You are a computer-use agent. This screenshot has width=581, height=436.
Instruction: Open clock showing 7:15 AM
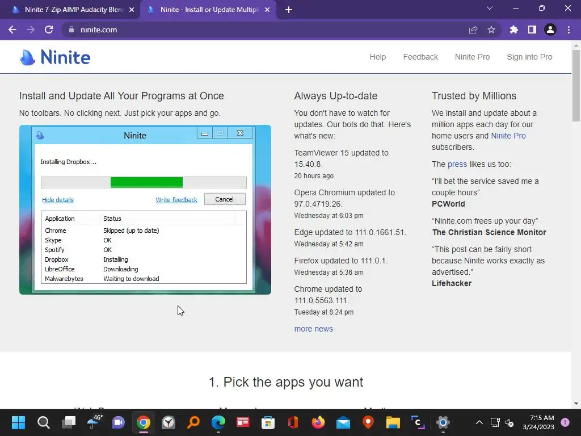[538, 422]
